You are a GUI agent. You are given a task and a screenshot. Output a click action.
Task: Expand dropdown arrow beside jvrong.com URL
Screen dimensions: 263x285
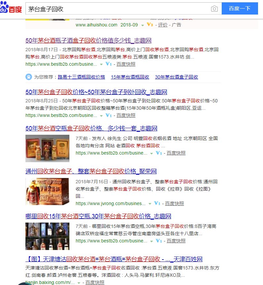coord(150,204)
